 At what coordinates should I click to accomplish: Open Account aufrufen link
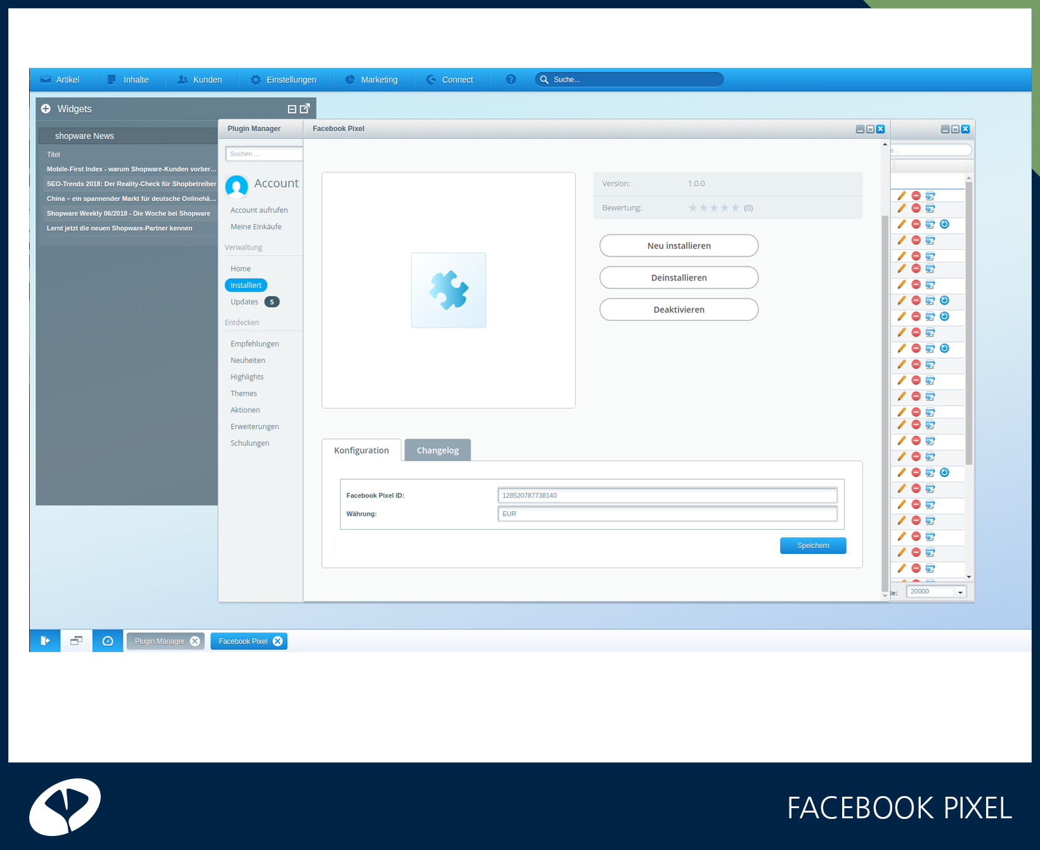(x=259, y=210)
